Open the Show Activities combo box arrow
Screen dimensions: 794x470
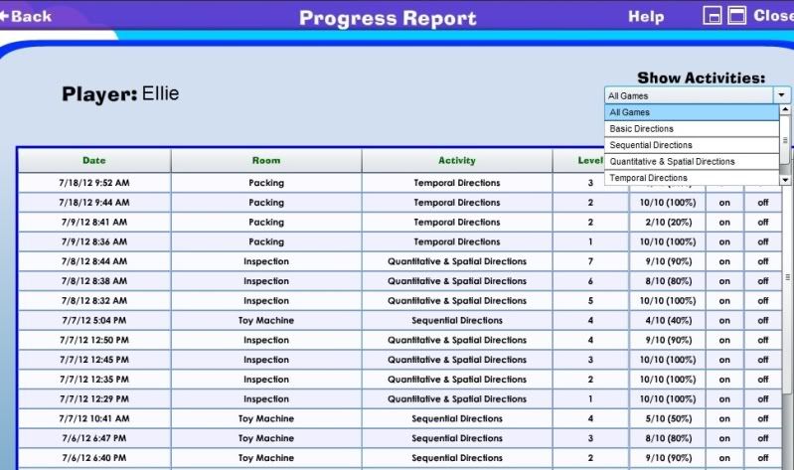coord(781,95)
